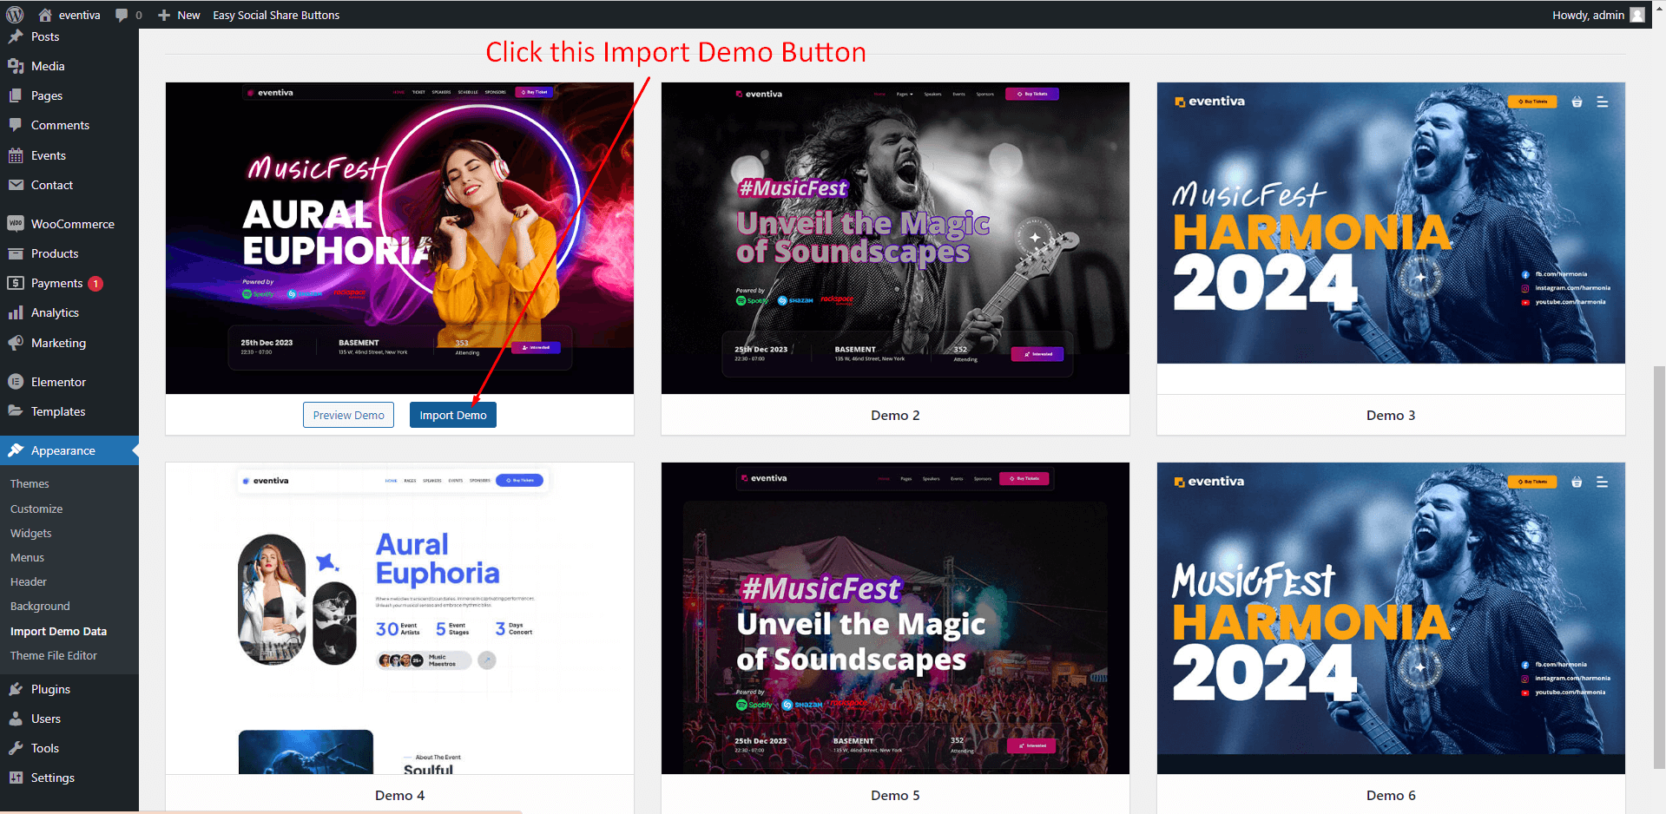The width and height of the screenshot is (1666, 814).
Task: Click the Elementor icon in sidebar
Action: tap(16, 382)
